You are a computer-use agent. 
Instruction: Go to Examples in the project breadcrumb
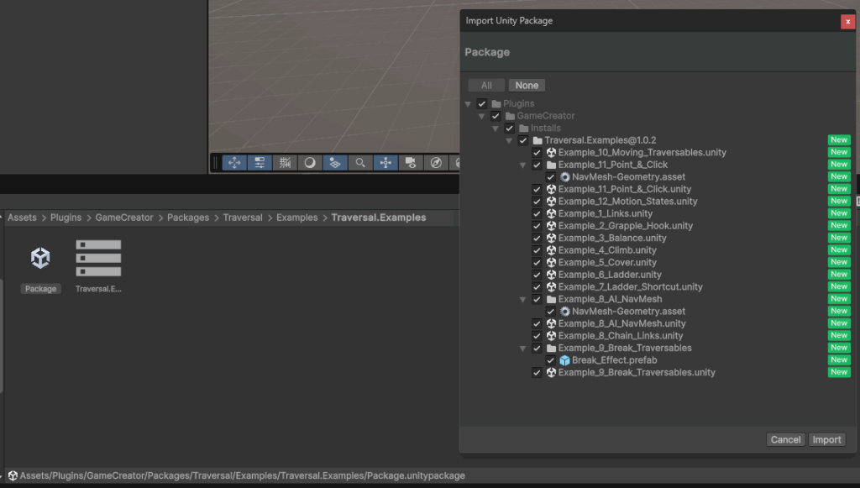pos(296,218)
